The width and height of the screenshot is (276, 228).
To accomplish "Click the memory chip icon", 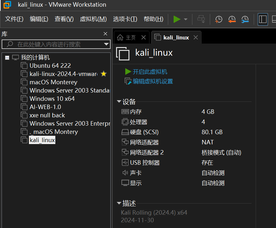I will (125, 112).
